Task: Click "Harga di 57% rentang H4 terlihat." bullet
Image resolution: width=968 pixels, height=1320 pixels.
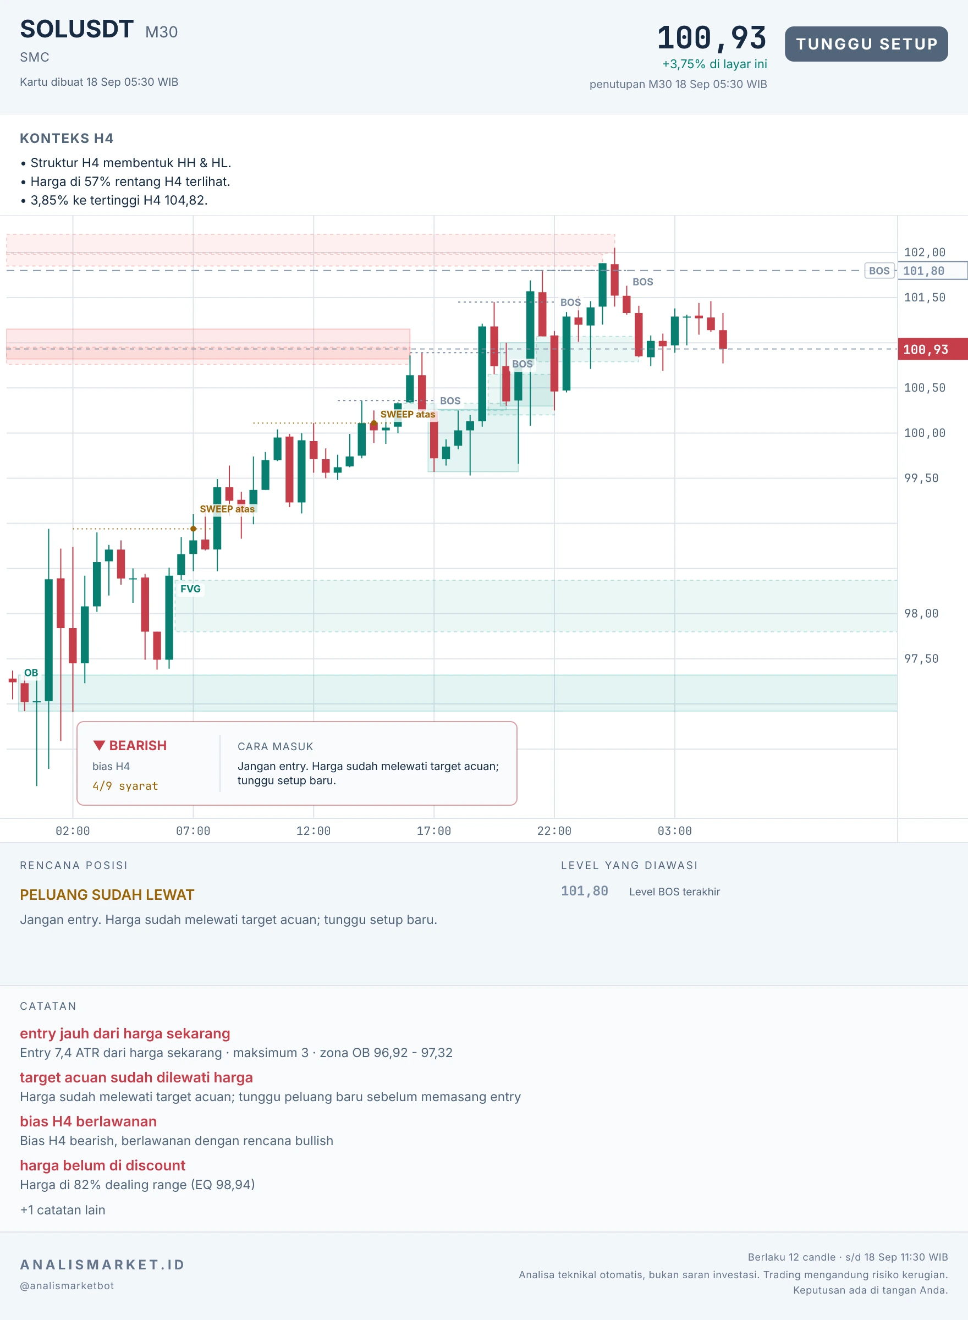Action: tap(125, 182)
